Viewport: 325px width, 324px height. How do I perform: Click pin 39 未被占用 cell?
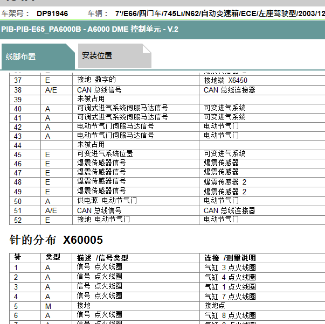(x=91, y=98)
